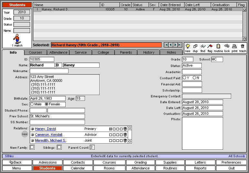This screenshot has height=173, width=249.
Task: Click the student figure icon above 1 match
Action: (16, 39)
